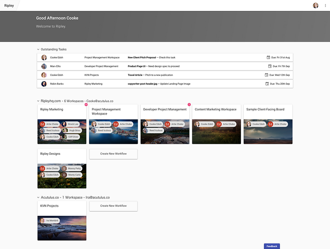Open the Developer Project Management title
The width and height of the screenshot is (330, 249).
tap(165, 109)
